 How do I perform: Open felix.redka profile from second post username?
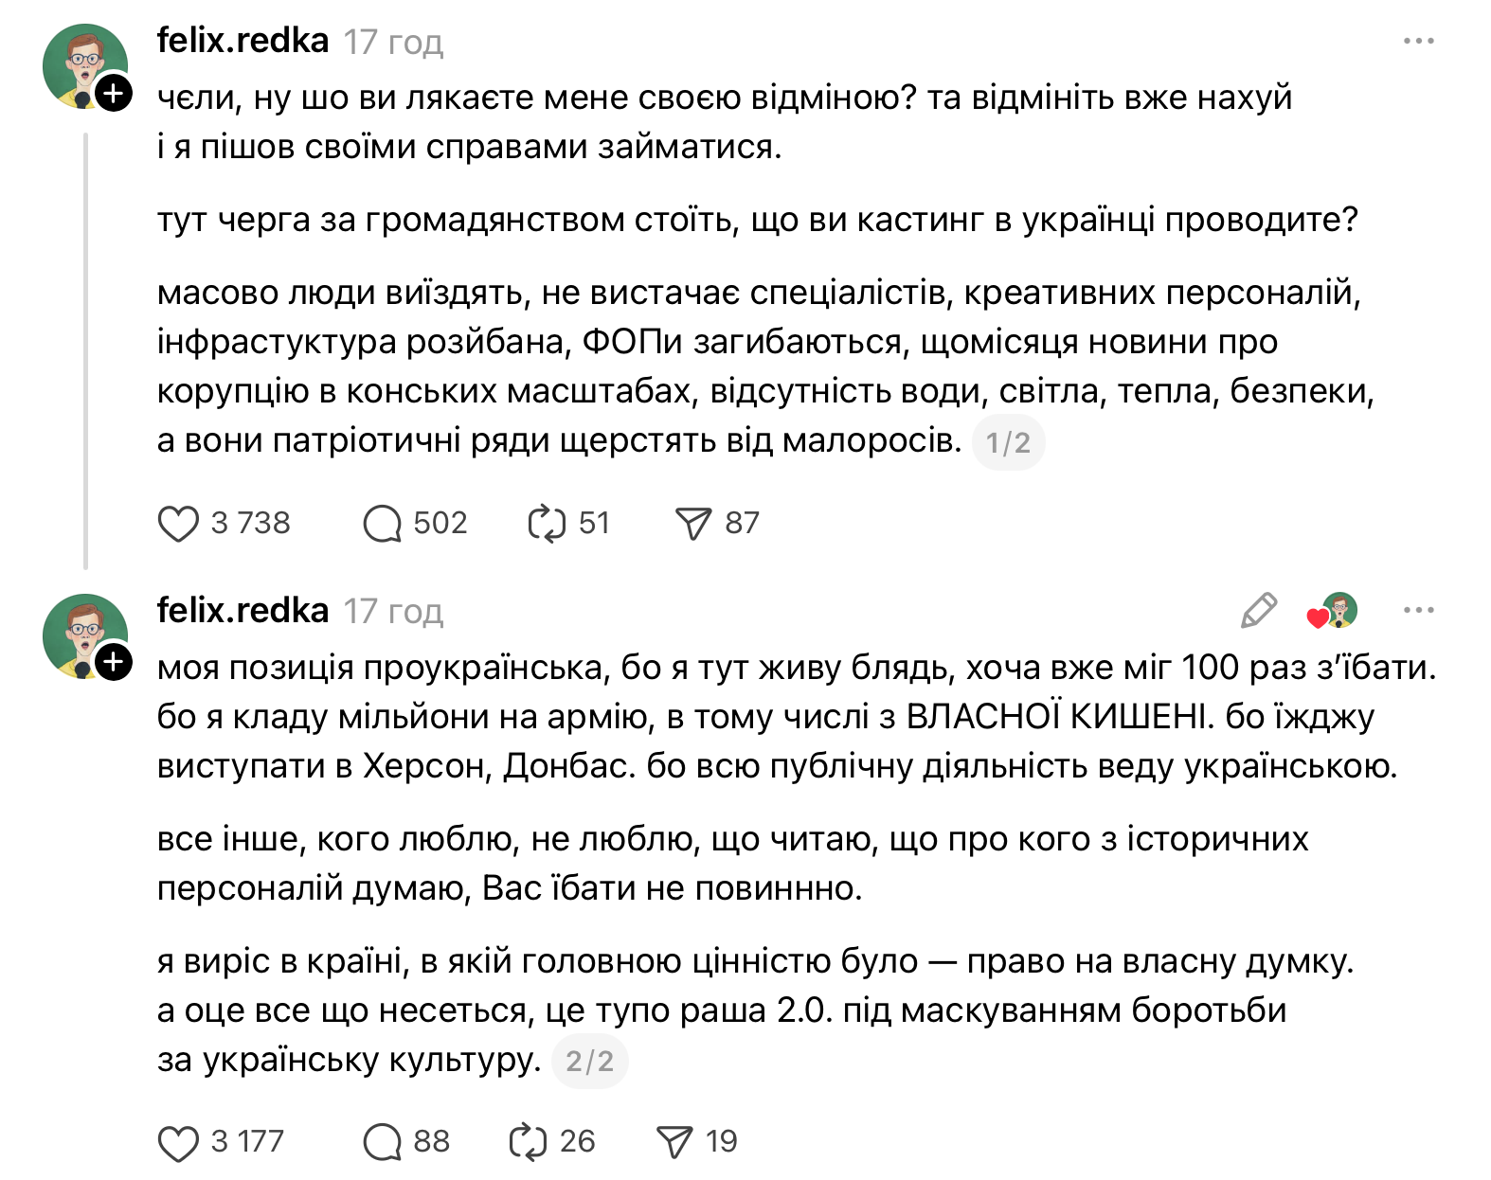coord(243,611)
